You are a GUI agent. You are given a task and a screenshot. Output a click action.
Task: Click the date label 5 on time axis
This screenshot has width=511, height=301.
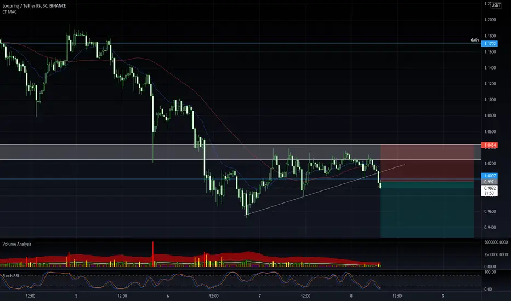pos(76,296)
